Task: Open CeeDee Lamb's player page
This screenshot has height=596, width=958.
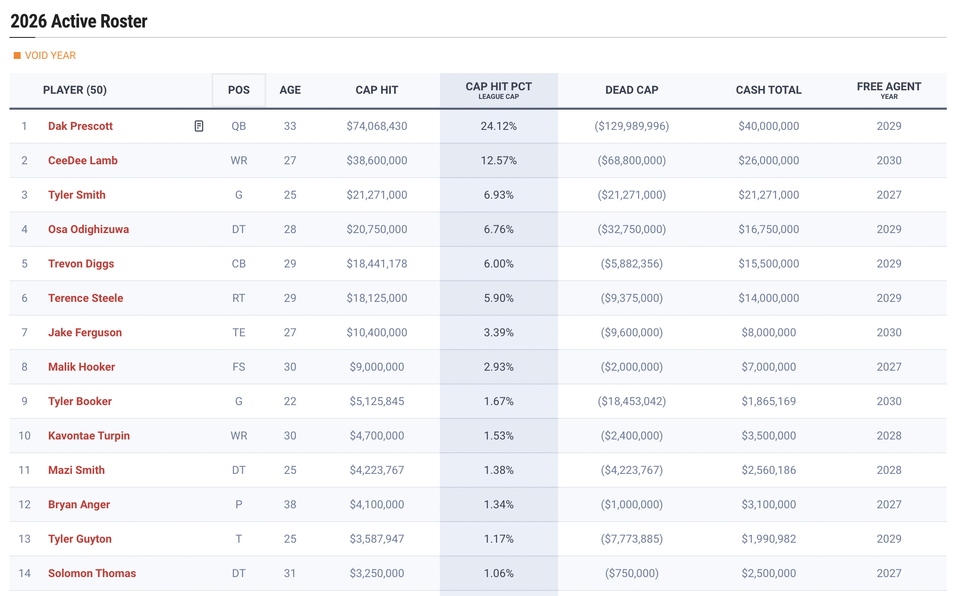Action: pyautogui.click(x=83, y=160)
